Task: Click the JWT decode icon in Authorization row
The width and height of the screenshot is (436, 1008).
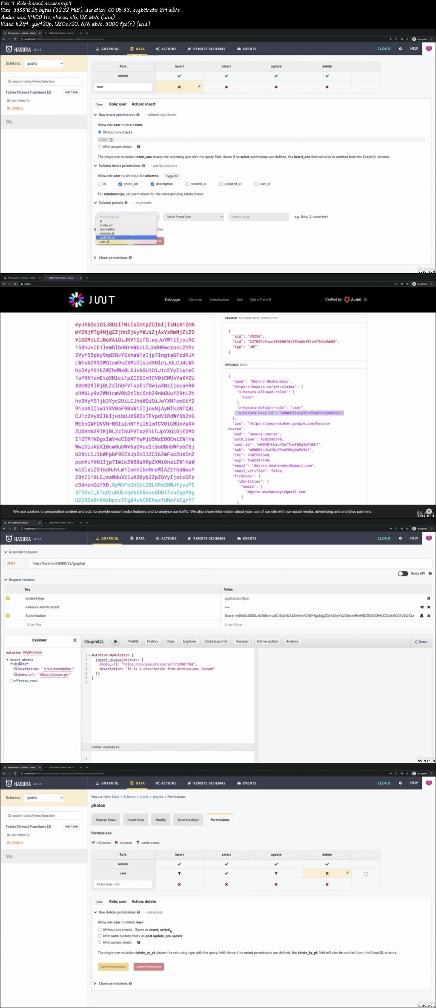Action: click(422, 616)
